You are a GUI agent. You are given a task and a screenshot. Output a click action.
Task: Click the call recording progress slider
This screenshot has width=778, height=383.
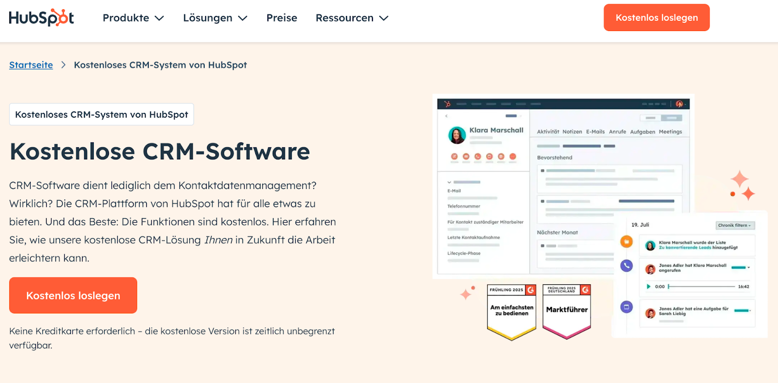[x=702, y=287]
